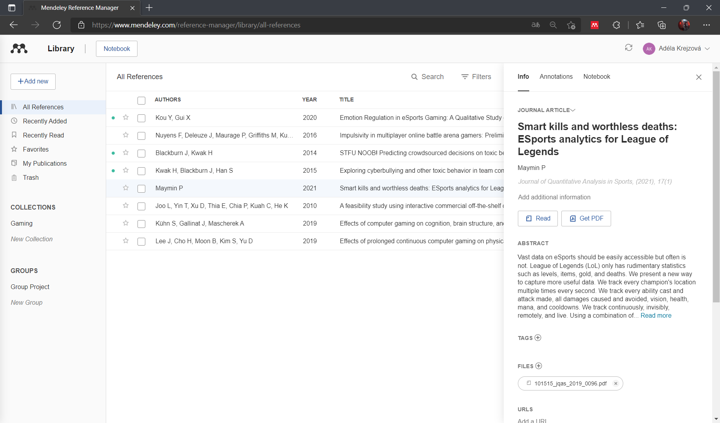Check the Nuyens F row checkbox

(141, 136)
